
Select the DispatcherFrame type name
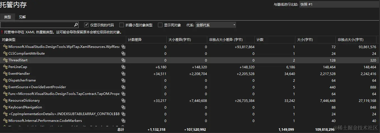22,80
